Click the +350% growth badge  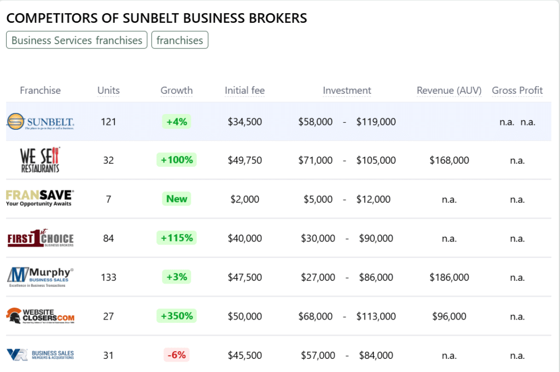pos(177,316)
